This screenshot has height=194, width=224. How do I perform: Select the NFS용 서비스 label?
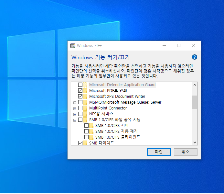point(101,114)
